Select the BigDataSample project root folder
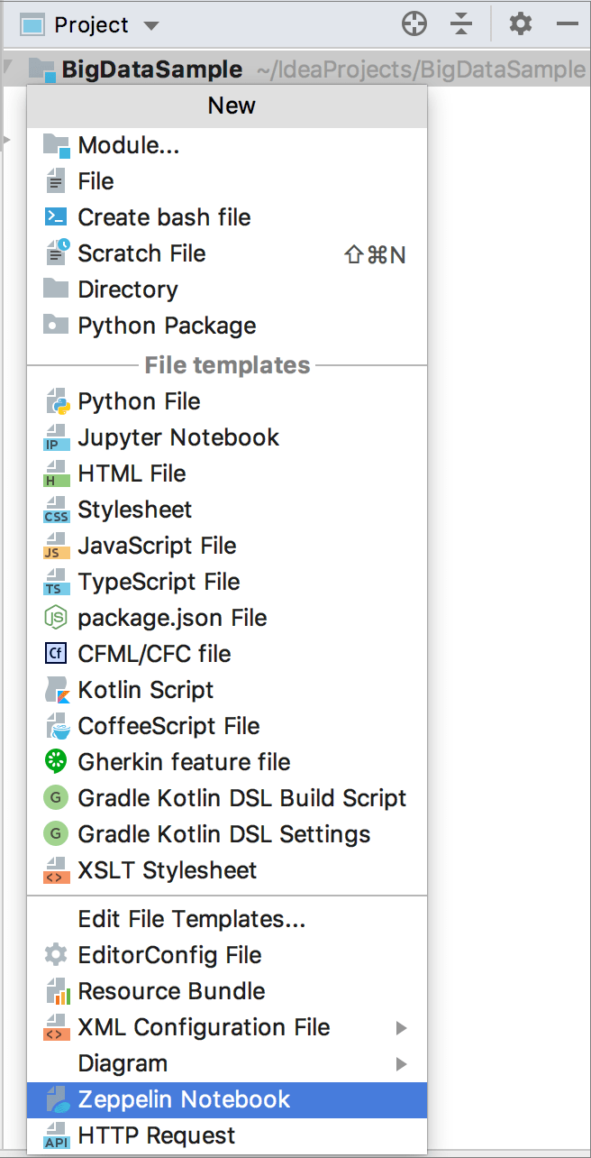Viewport: 591px width, 1158px height. pyautogui.click(x=151, y=69)
